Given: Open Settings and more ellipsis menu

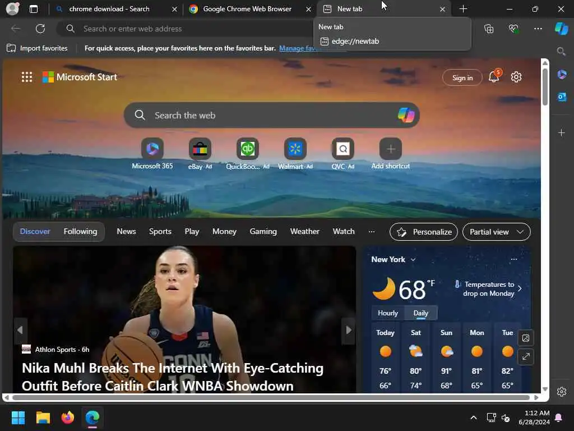Looking at the screenshot, I should pos(538,29).
